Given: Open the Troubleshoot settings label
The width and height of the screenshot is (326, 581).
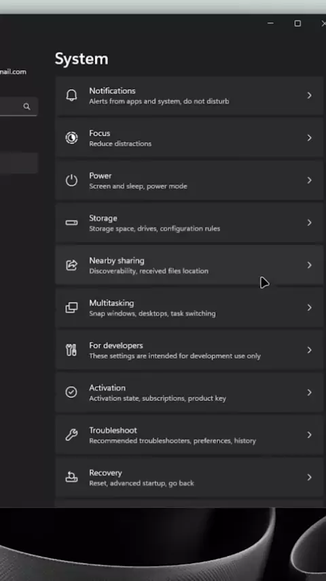Looking at the screenshot, I should (x=113, y=431).
